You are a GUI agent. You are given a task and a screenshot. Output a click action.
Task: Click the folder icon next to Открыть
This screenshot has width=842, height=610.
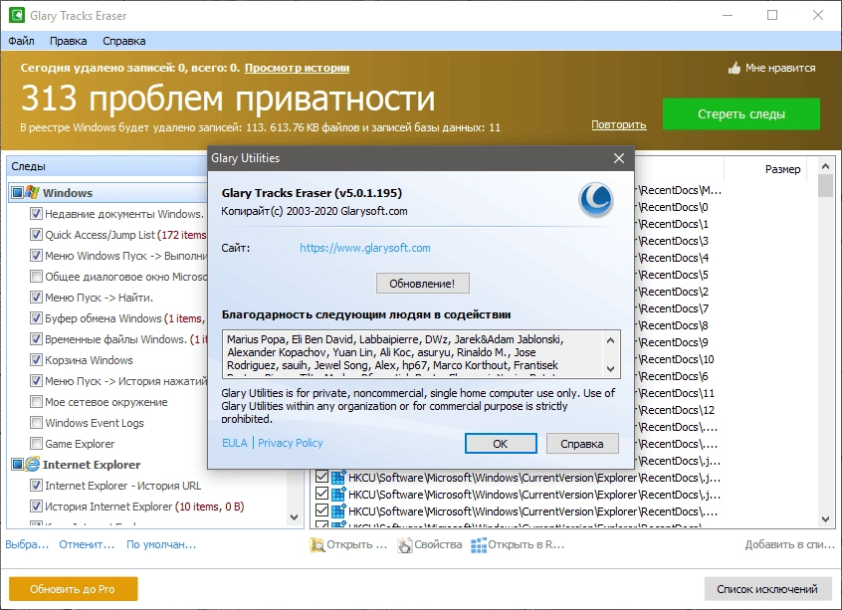coord(316,545)
